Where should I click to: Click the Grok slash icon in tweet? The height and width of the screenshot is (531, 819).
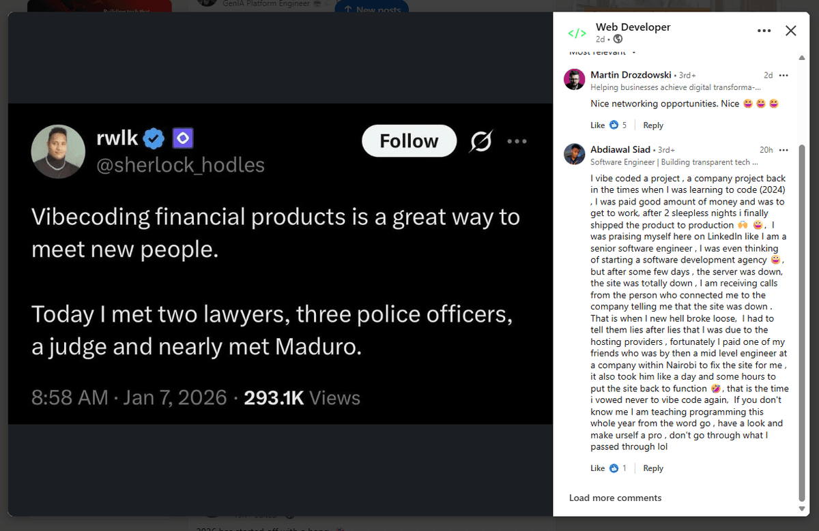coord(481,141)
